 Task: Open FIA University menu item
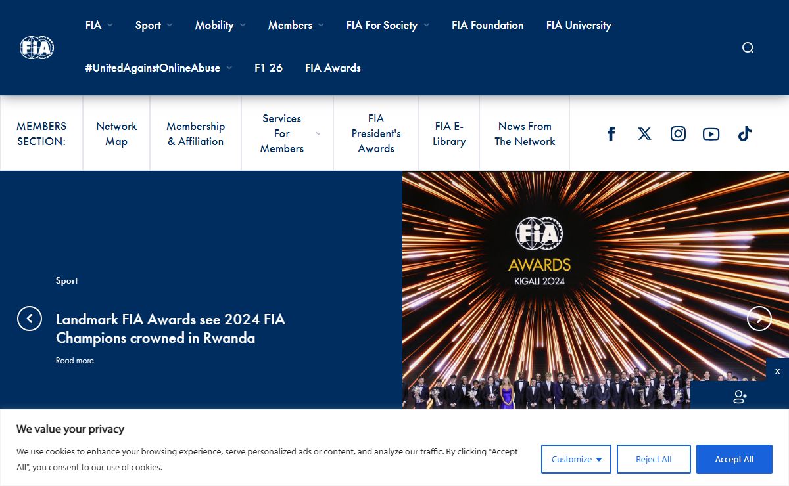click(579, 25)
